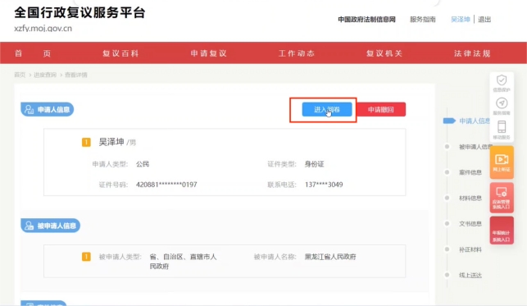527x306 pixels.
Task: Click the person icon in the blue 申请人信息 badge
Action: 29,110
